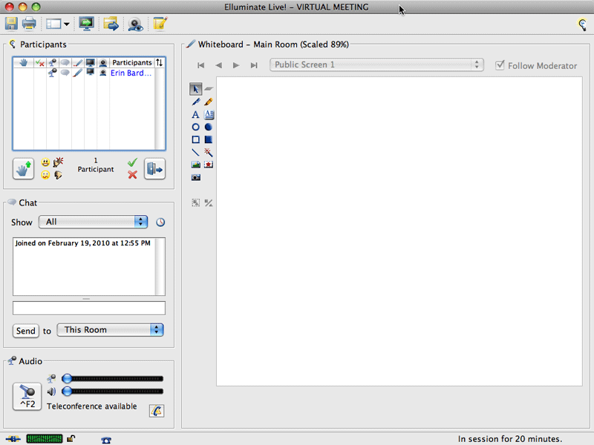
Task: Select the hollow ellipse tool
Action: coord(195,127)
